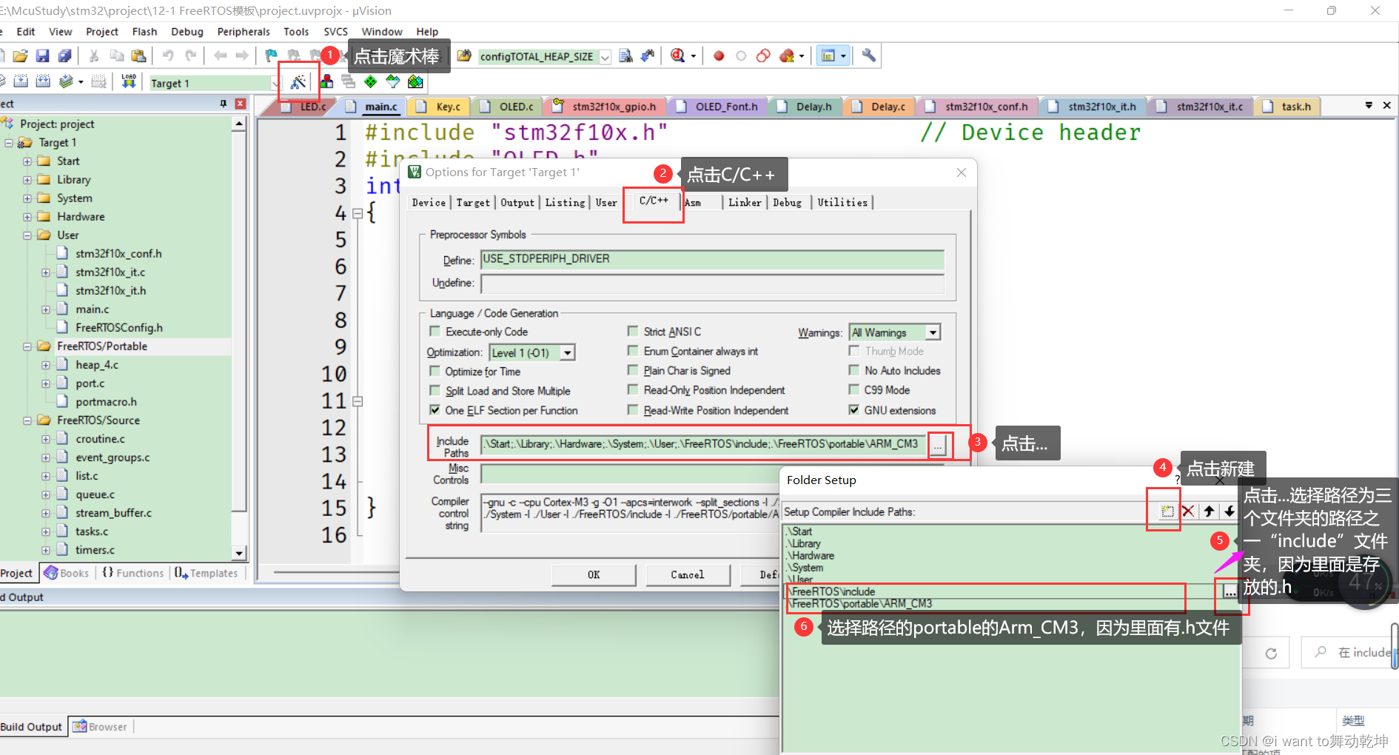Click the Build target icon

tap(21, 81)
